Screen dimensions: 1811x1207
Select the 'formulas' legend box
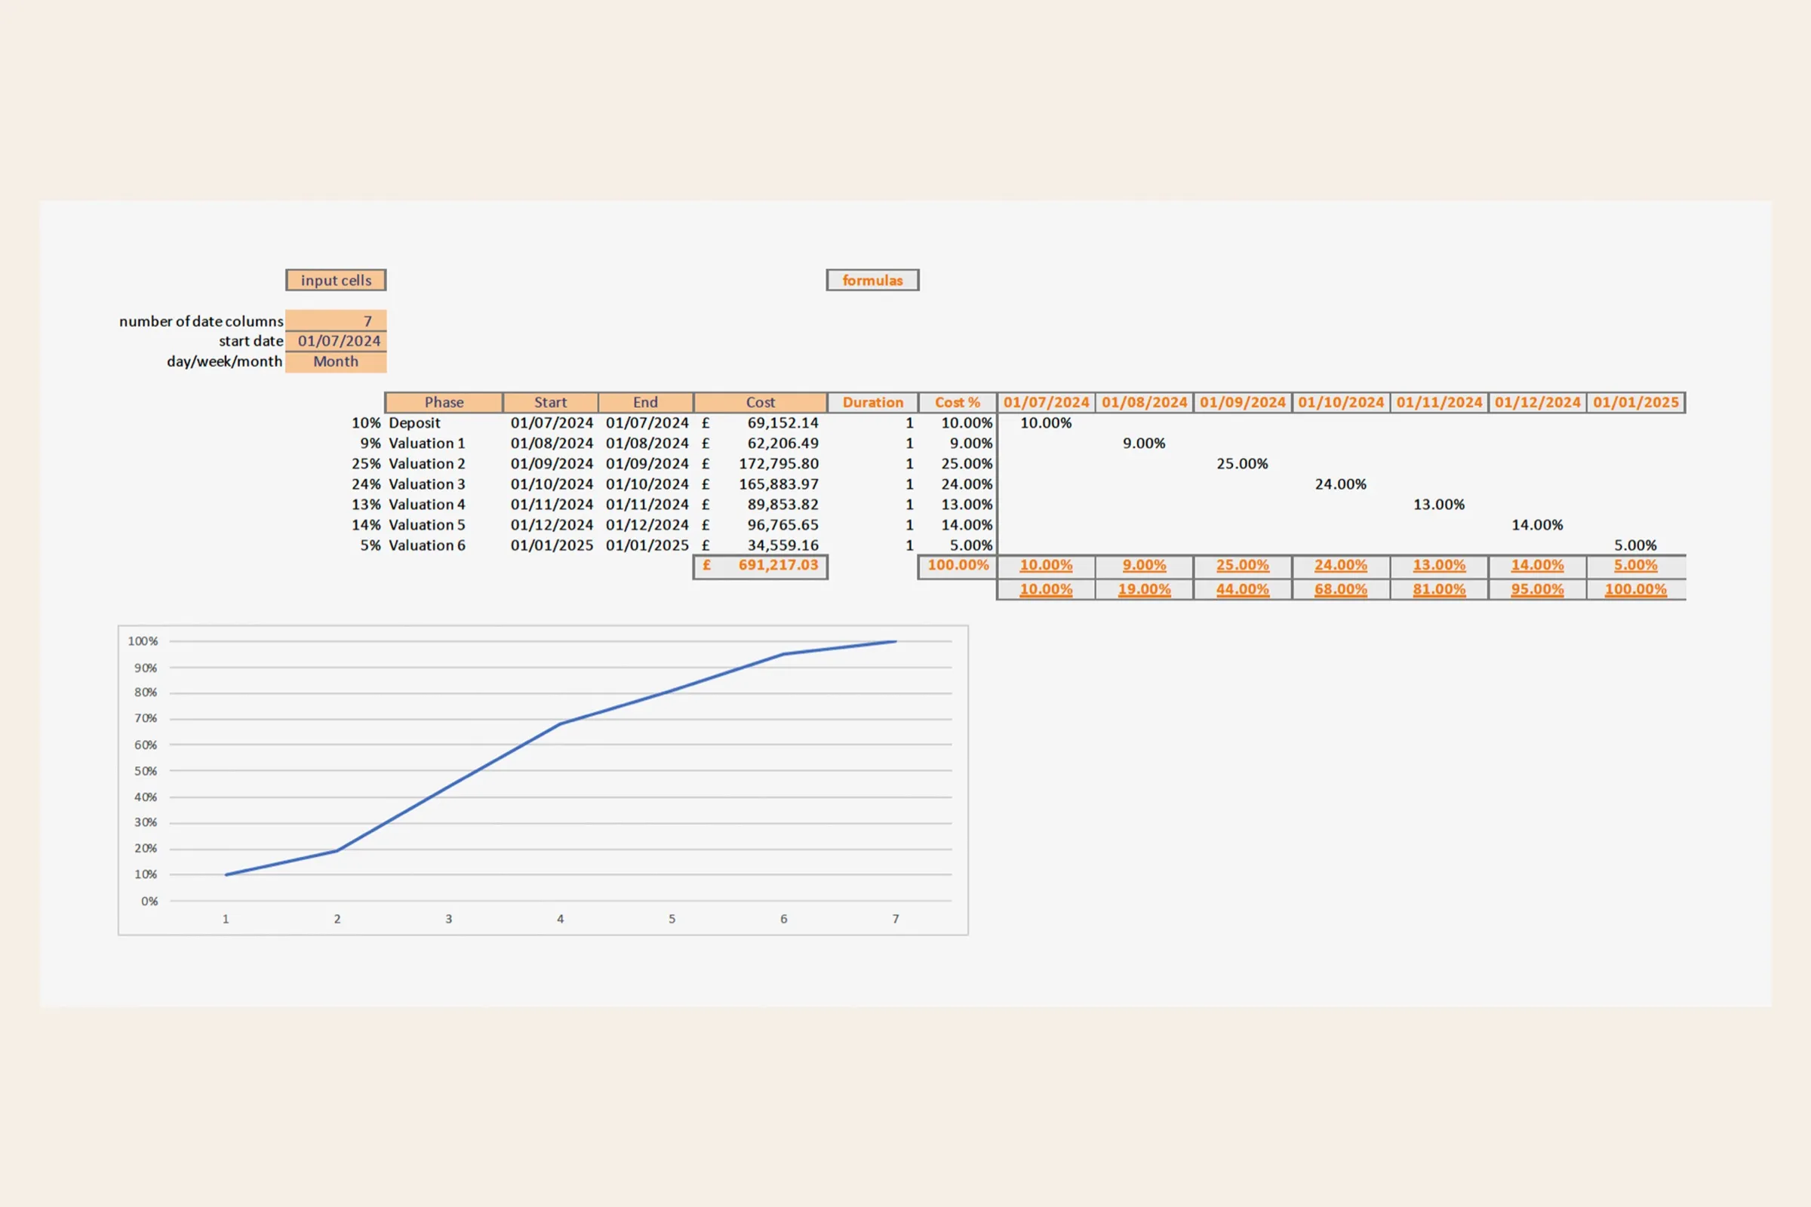[872, 280]
